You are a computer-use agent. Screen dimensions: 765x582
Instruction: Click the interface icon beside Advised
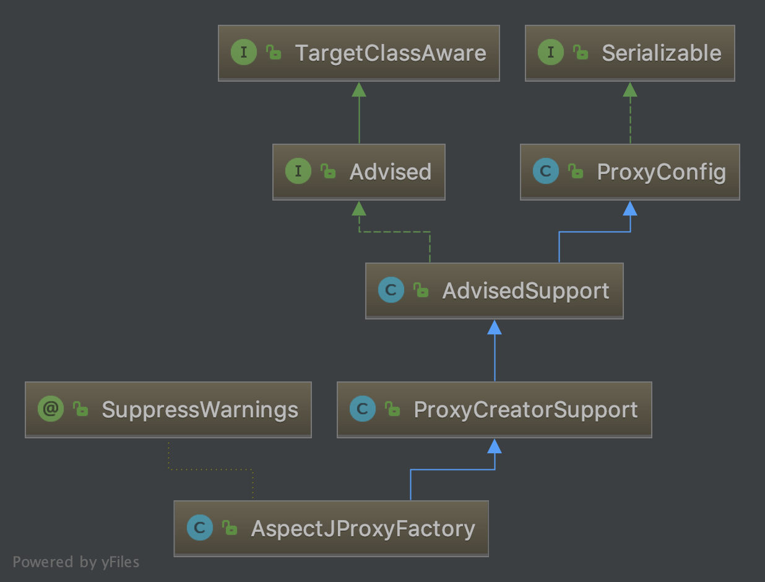(x=298, y=172)
